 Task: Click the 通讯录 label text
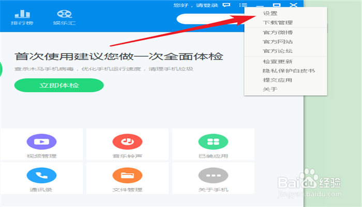pyautogui.click(x=41, y=190)
